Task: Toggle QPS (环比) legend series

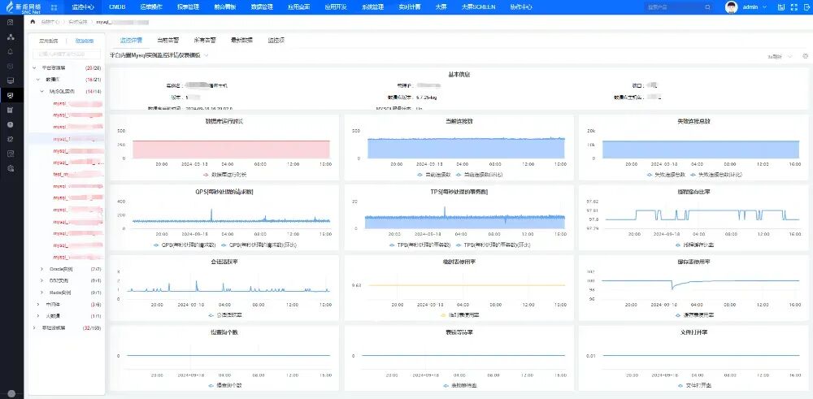Action: coord(259,245)
